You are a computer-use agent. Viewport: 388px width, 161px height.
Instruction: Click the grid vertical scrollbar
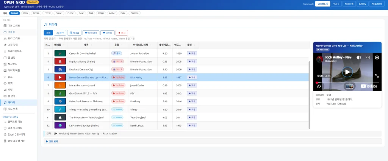309,95
